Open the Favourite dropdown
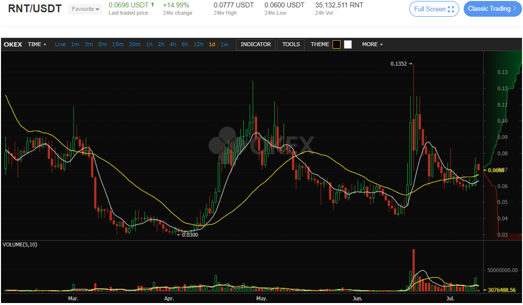523x305 pixels. tap(85, 9)
